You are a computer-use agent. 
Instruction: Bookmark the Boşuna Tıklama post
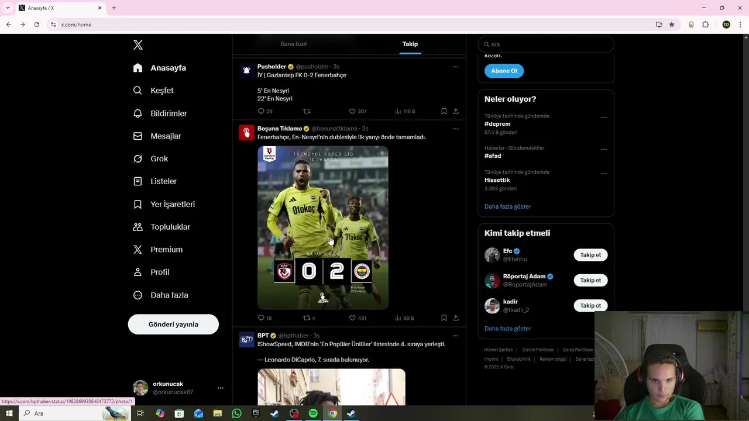tap(444, 318)
